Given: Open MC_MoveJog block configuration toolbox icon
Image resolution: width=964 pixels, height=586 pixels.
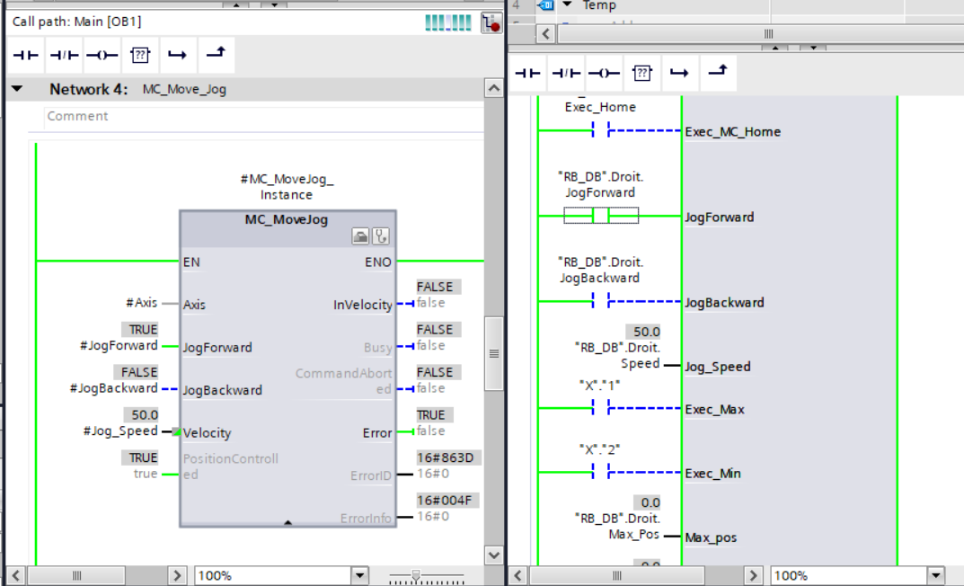Looking at the screenshot, I should 360,236.
